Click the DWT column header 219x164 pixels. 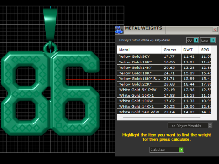coord(190,50)
